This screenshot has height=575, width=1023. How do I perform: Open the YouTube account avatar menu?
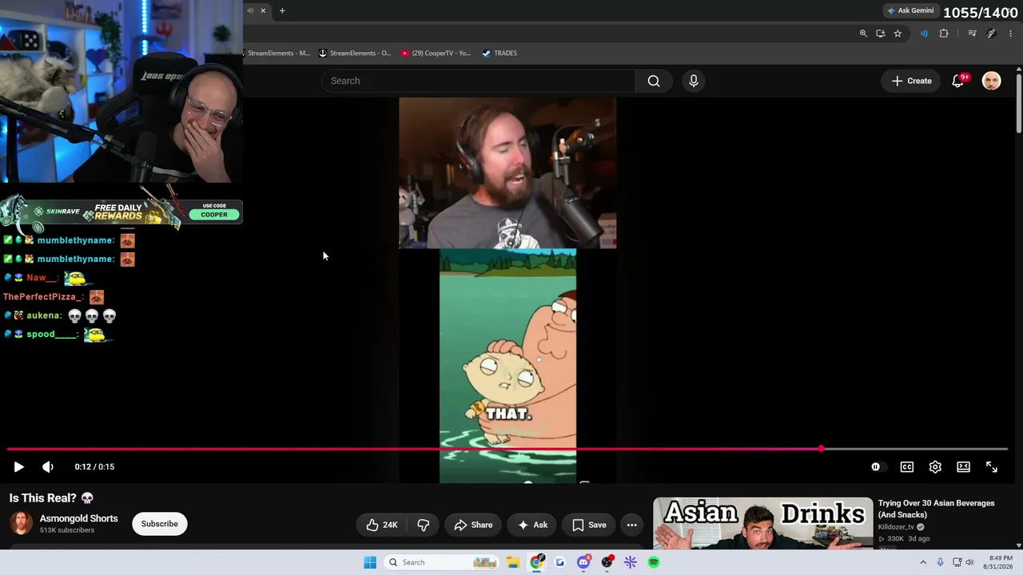(x=991, y=81)
